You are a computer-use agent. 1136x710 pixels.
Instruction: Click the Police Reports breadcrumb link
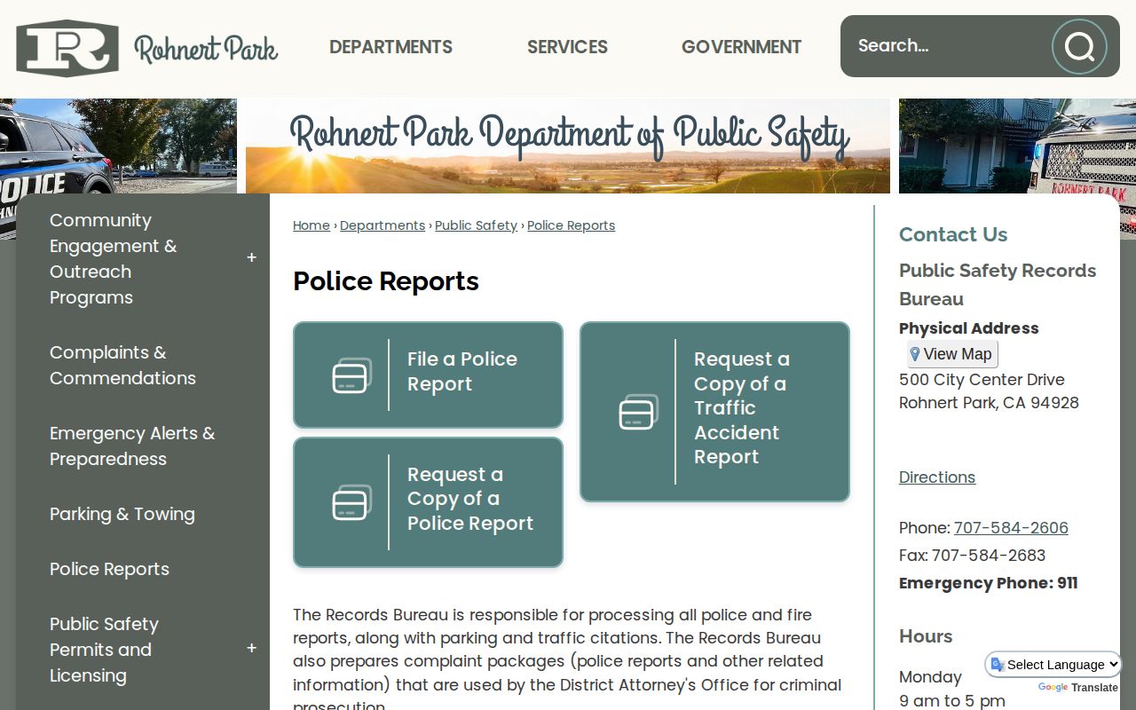tap(571, 225)
